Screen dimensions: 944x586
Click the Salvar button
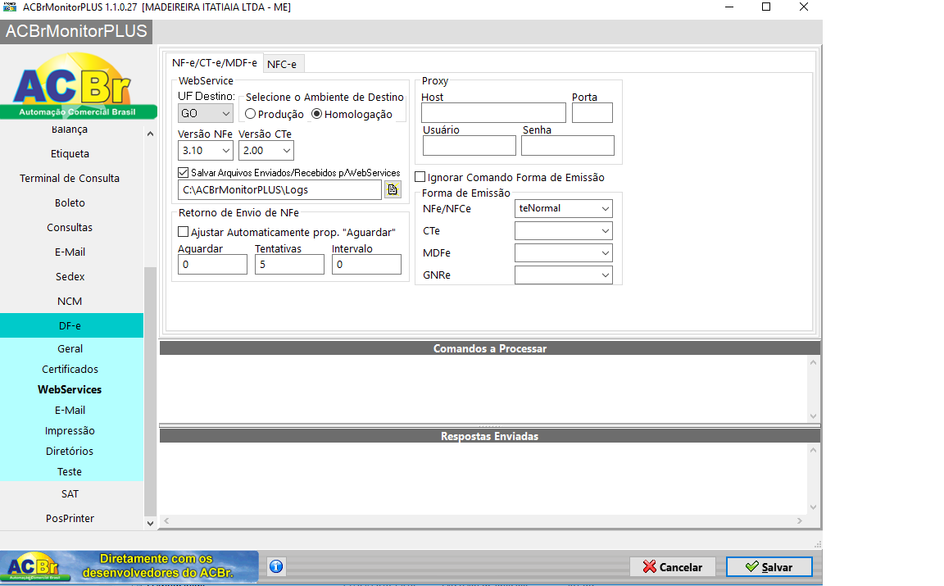[769, 566]
